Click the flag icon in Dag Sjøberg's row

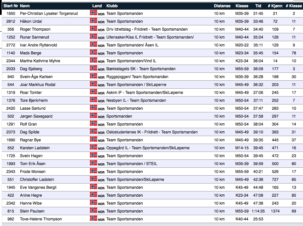pyautogui.click(x=94, y=68)
